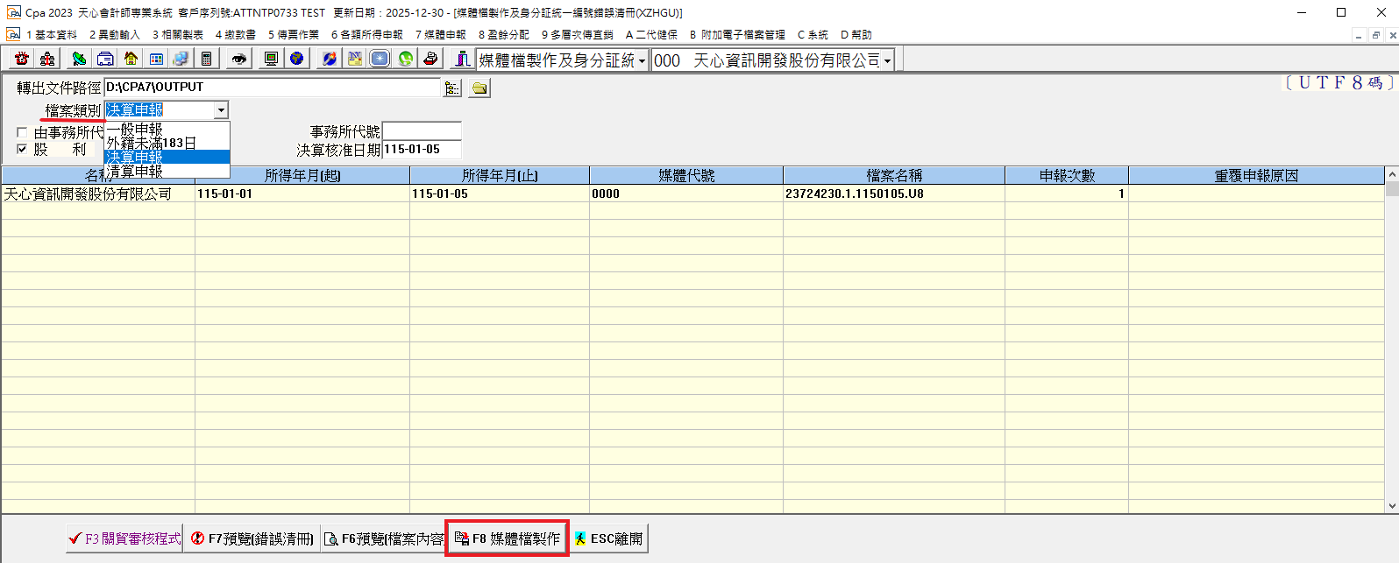Open the calculator toolbar icon
1399x563 pixels.
206,59
